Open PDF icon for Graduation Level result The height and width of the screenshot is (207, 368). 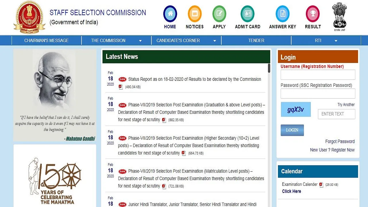pos(164,120)
